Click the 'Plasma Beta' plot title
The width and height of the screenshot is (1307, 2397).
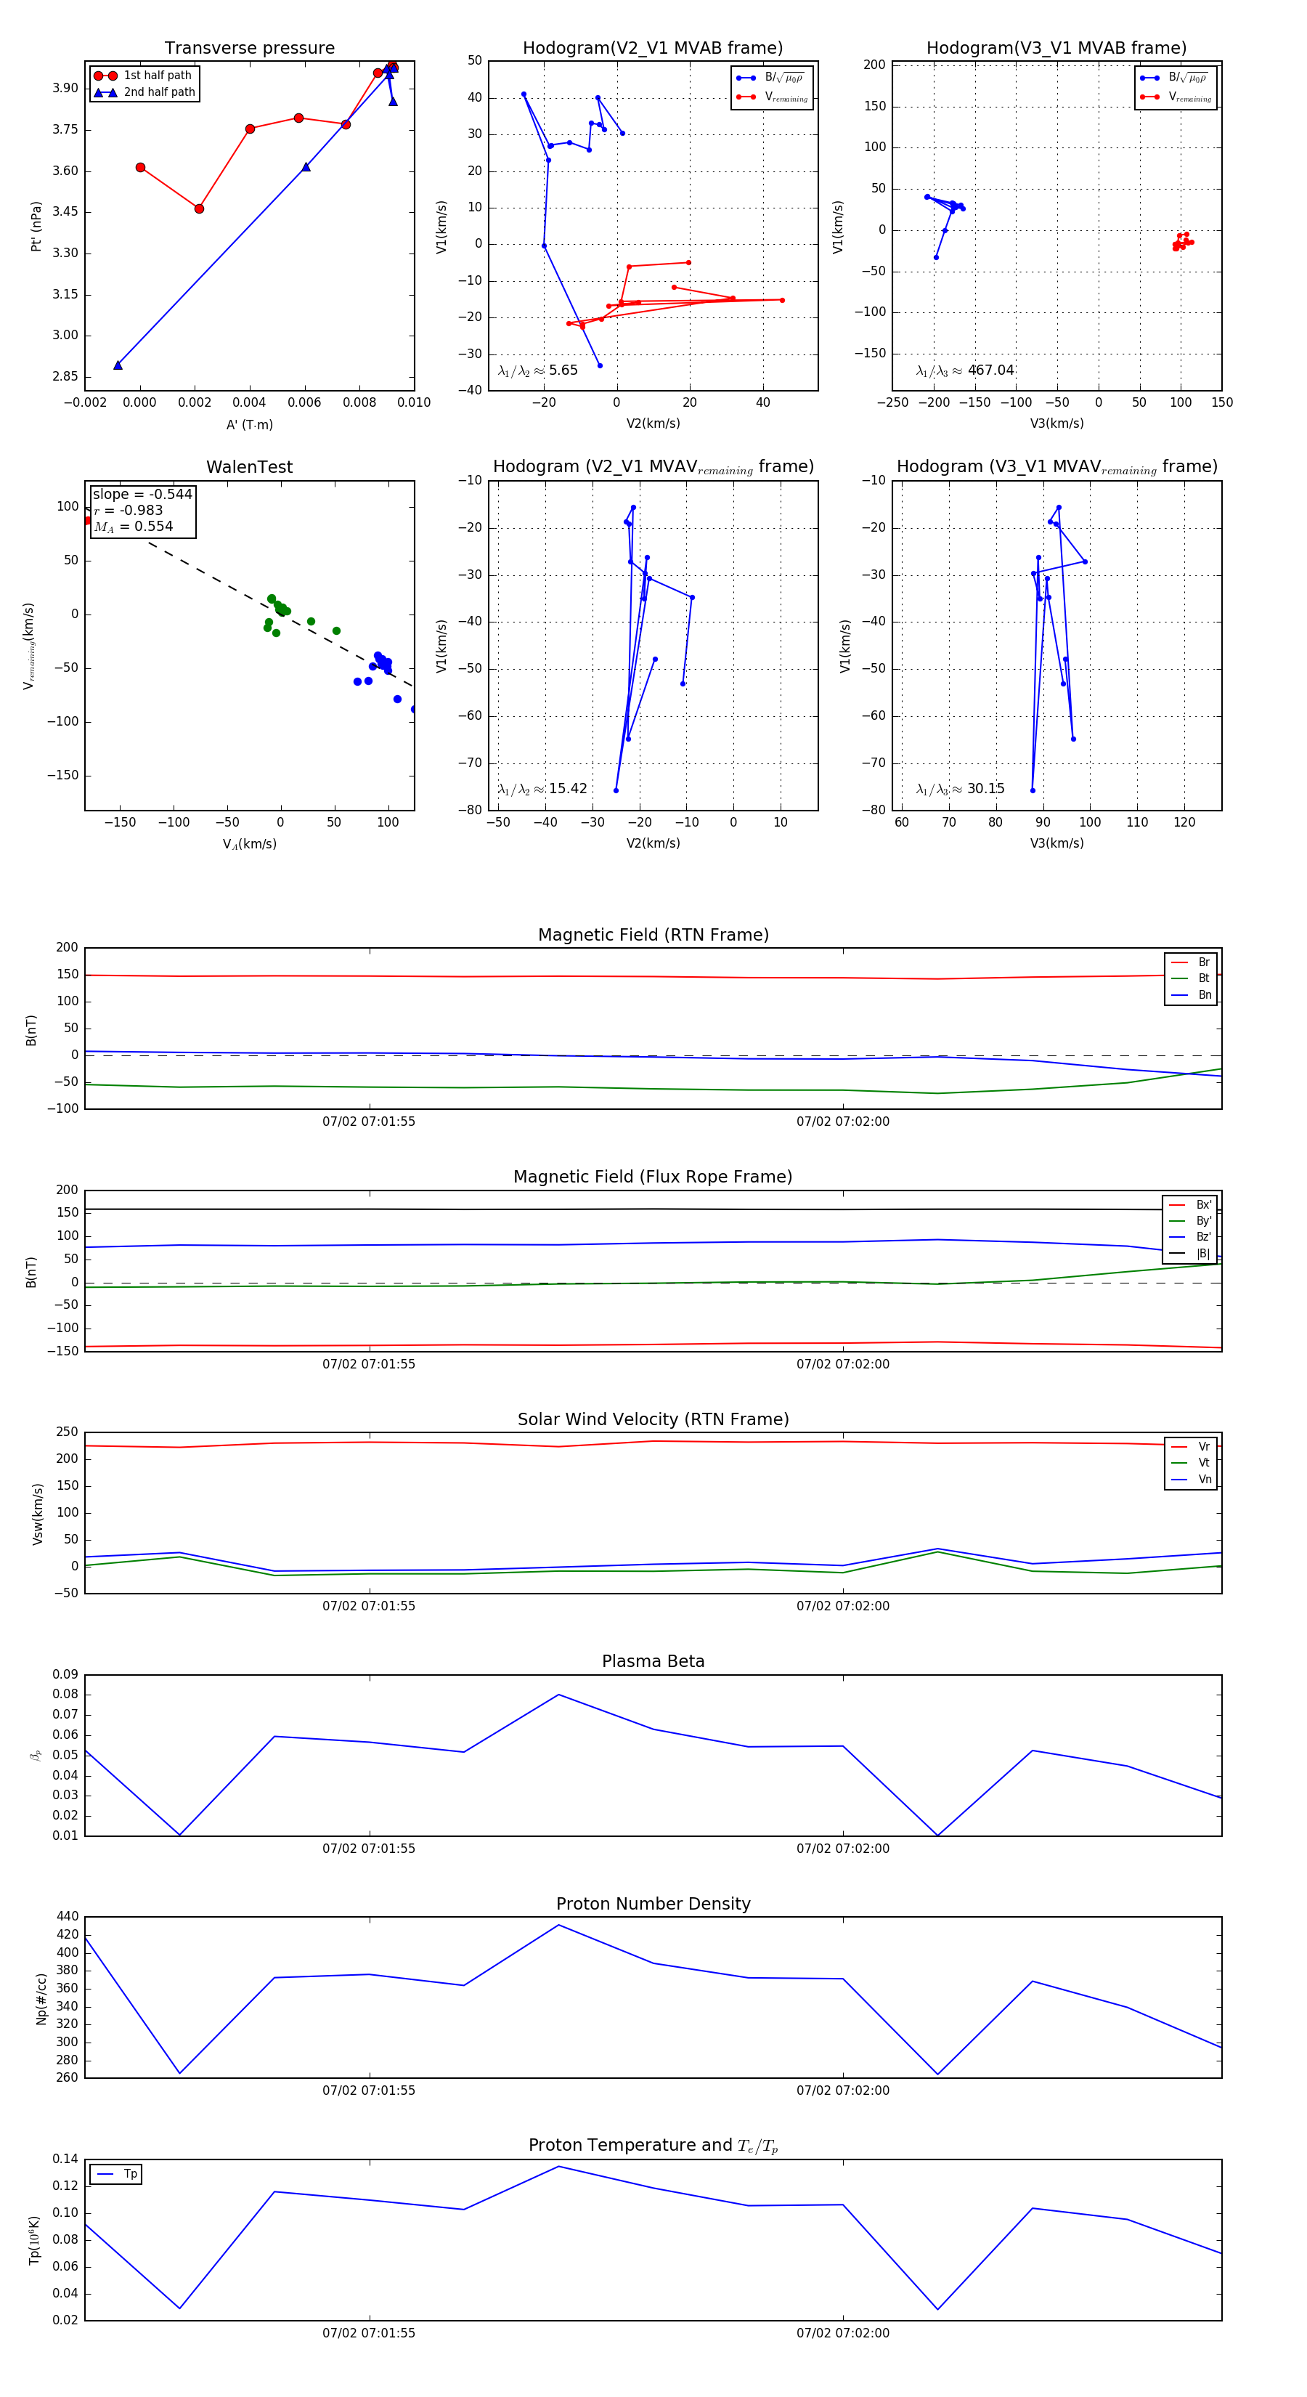click(653, 1662)
